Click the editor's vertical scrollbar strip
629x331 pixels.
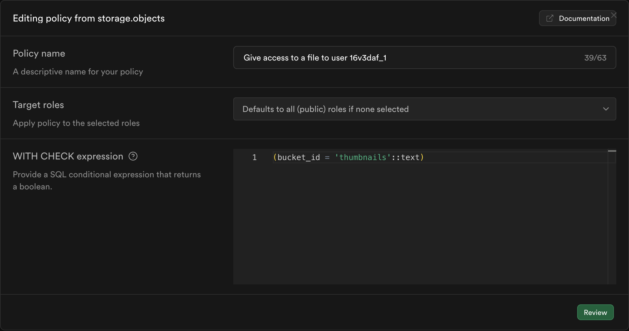point(612,218)
